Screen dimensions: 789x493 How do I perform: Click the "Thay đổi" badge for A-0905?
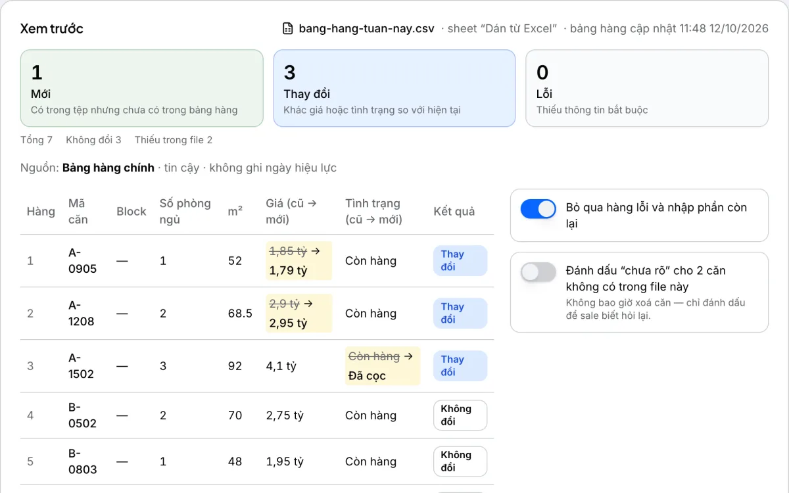(x=460, y=261)
